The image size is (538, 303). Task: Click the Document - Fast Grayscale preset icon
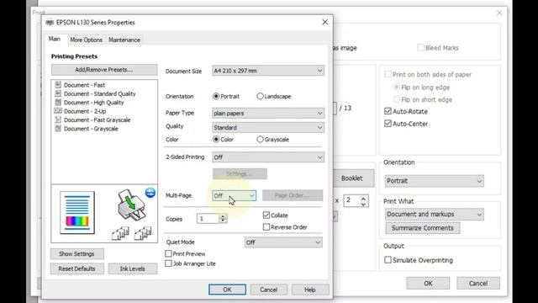(58, 120)
